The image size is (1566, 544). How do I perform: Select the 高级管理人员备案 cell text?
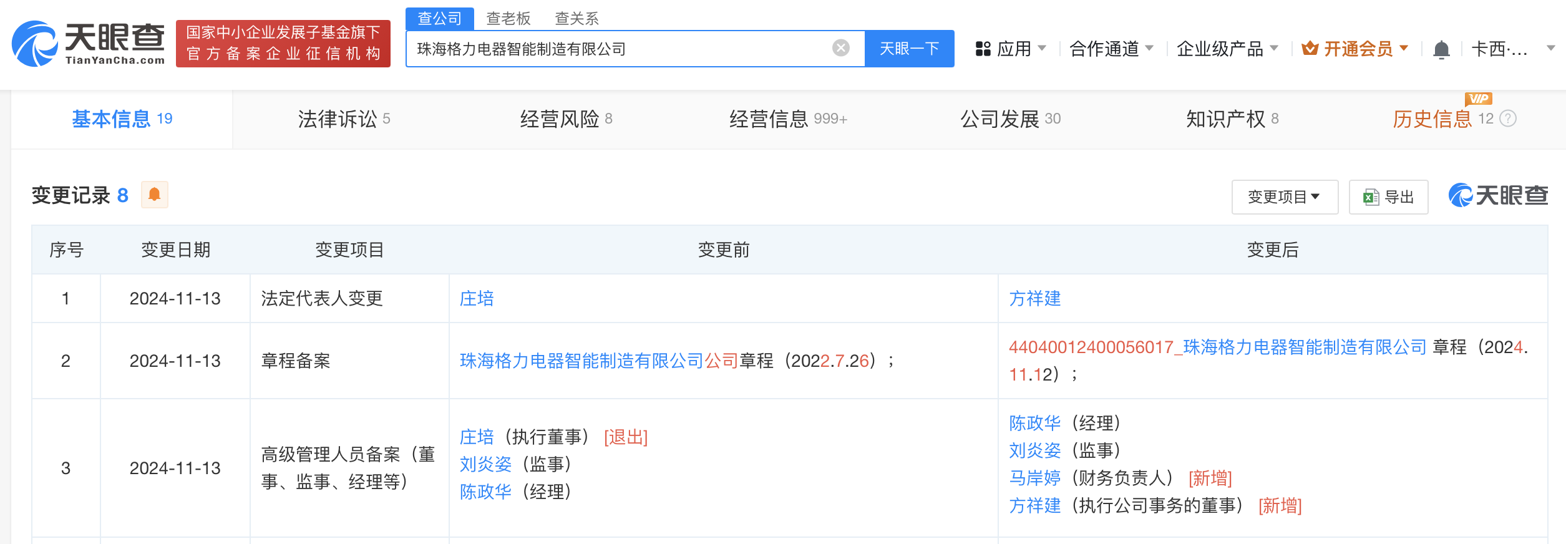pyautogui.click(x=348, y=469)
